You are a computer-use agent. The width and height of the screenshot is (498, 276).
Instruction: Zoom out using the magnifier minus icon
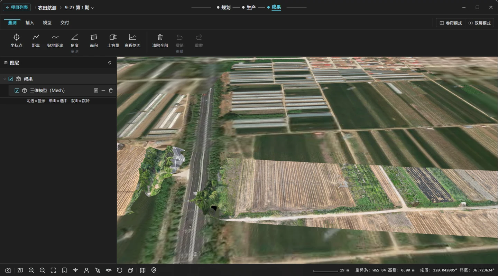point(42,270)
